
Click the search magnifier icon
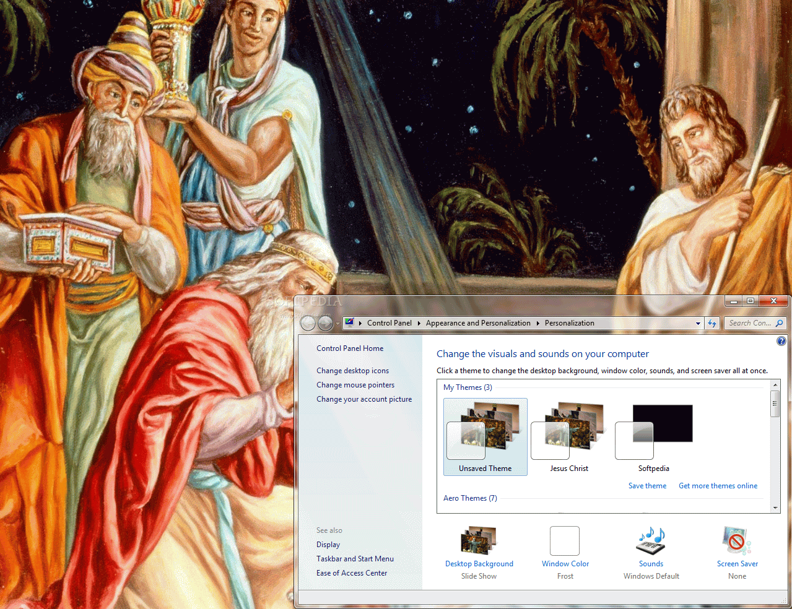(779, 323)
